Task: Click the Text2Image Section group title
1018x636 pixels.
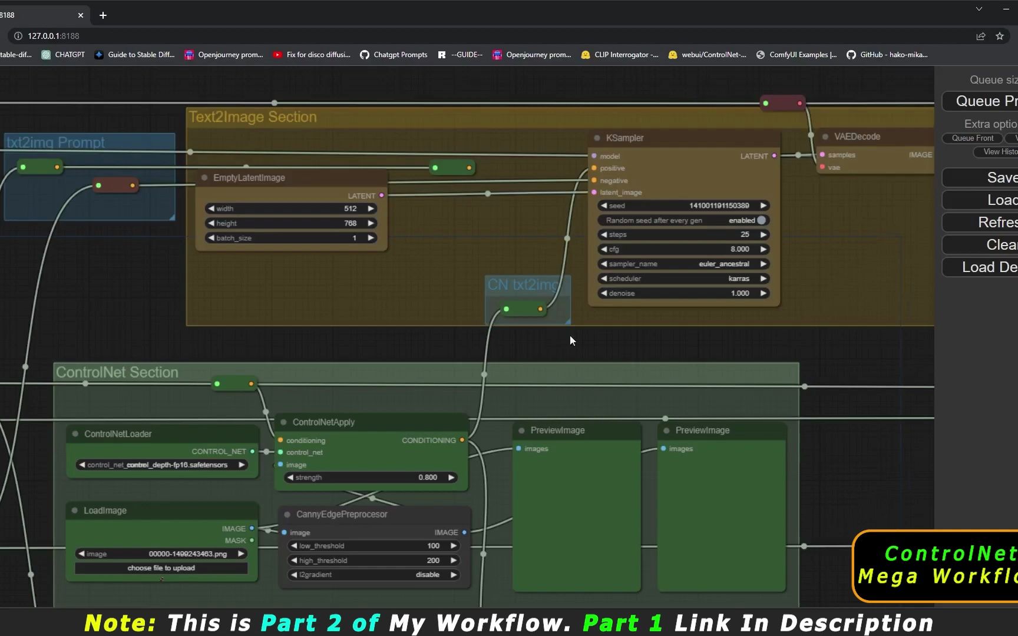Action: click(x=253, y=117)
